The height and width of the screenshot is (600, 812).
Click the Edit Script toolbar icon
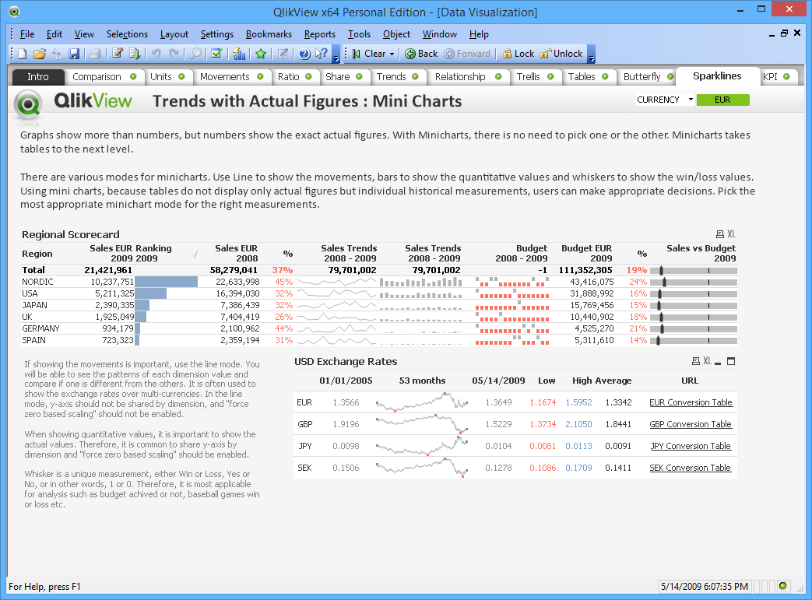tap(117, 54)
